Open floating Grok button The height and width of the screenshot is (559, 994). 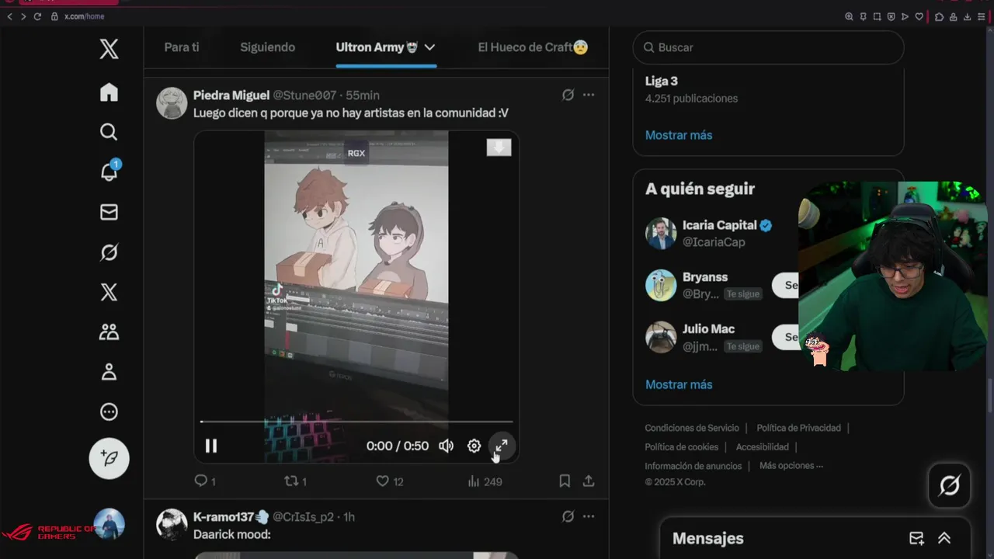click(950, 486)
